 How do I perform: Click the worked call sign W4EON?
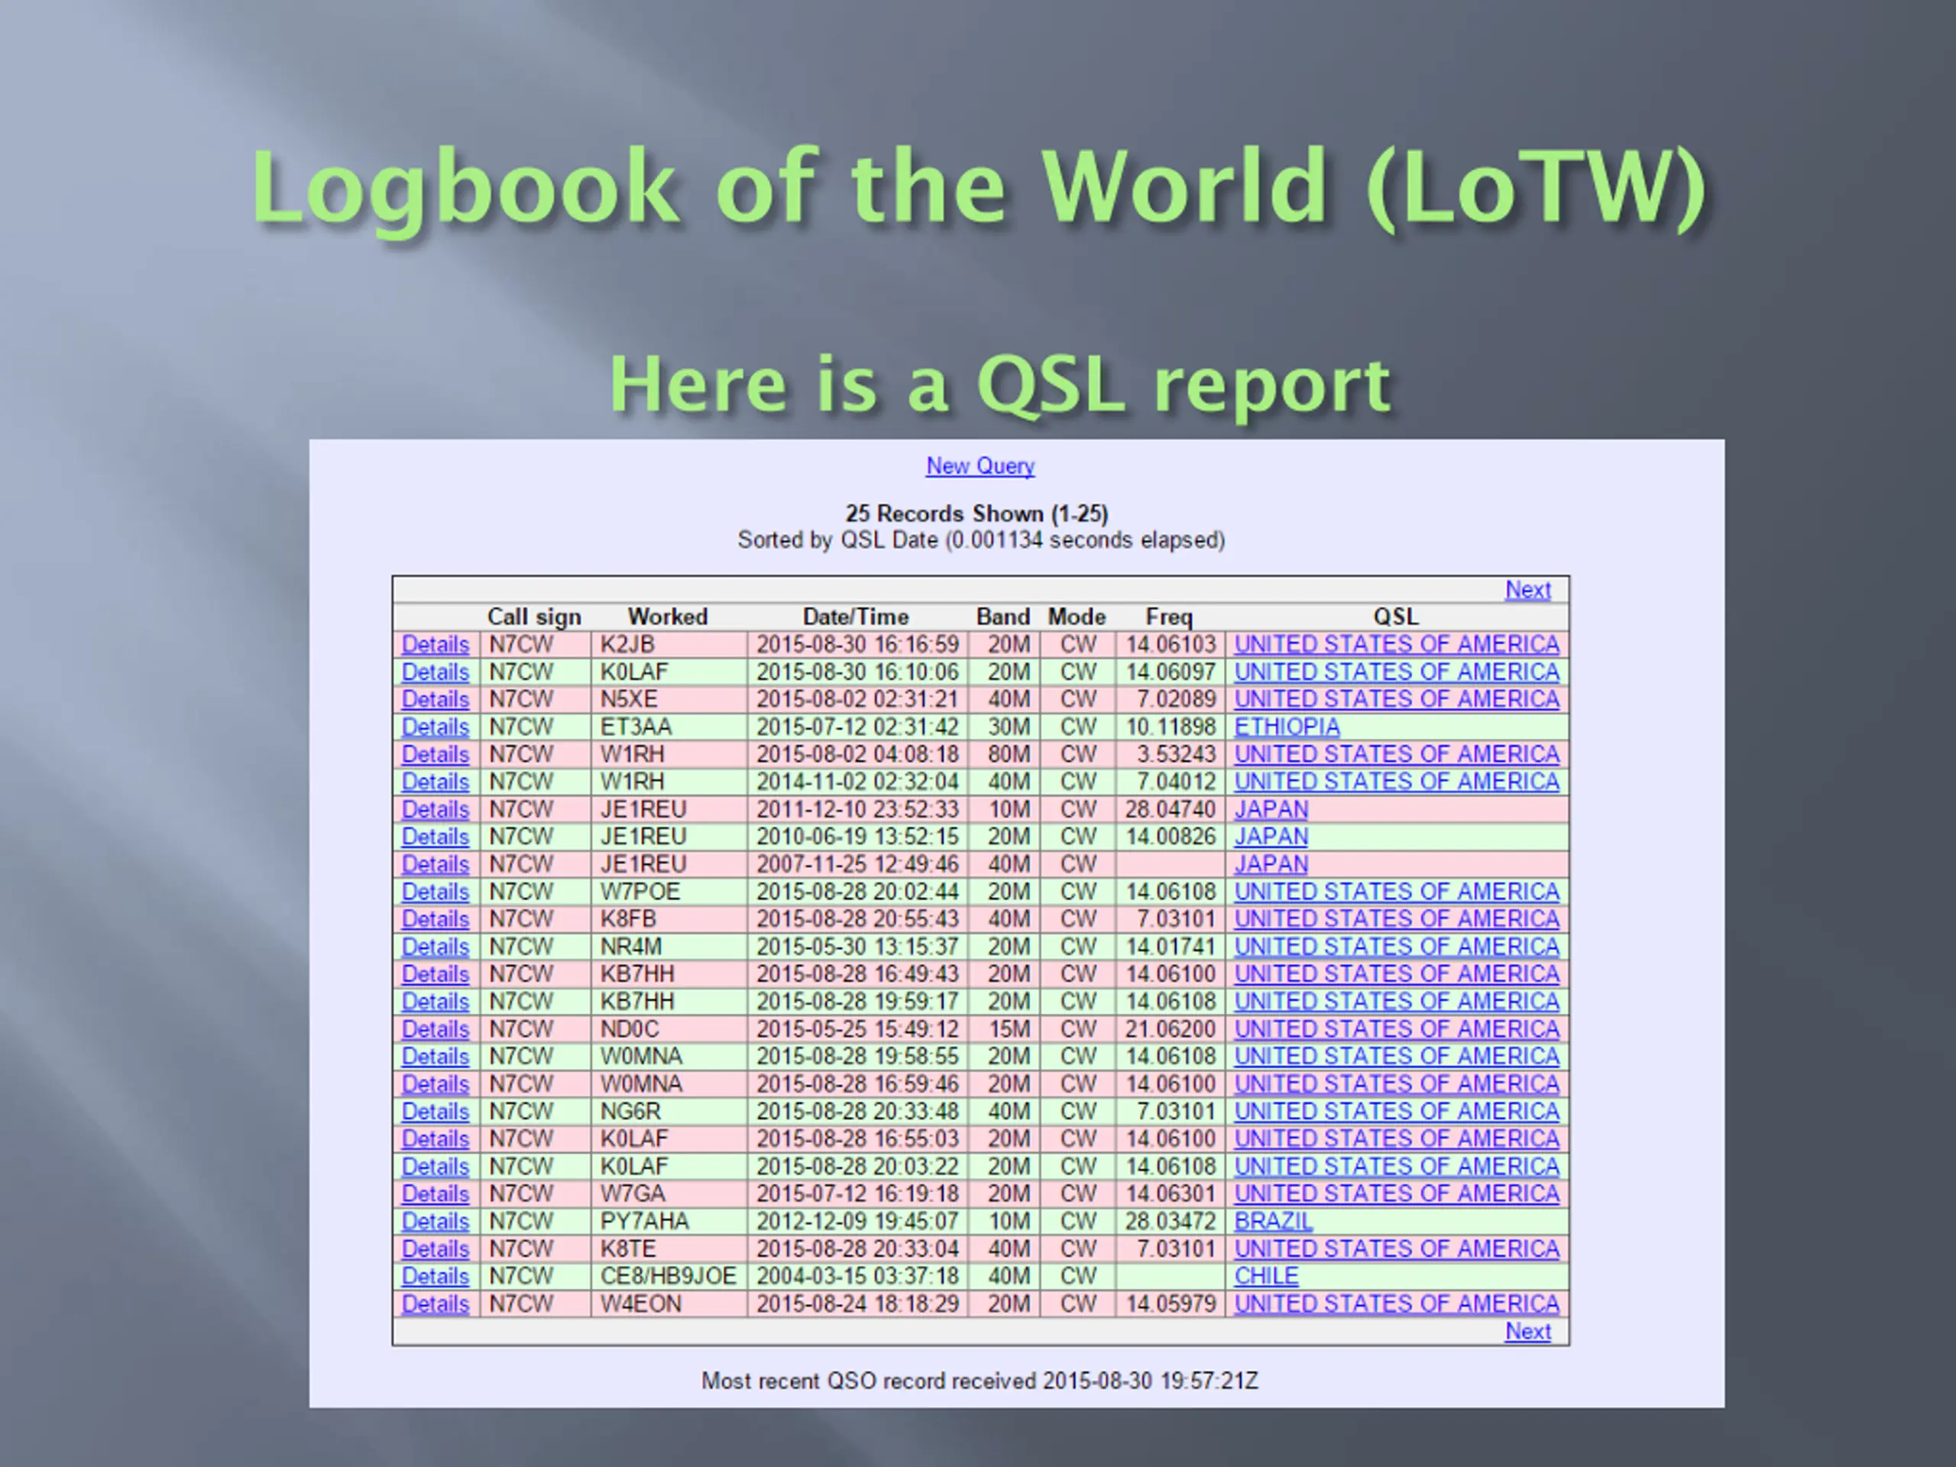[x=641, y=1303]
